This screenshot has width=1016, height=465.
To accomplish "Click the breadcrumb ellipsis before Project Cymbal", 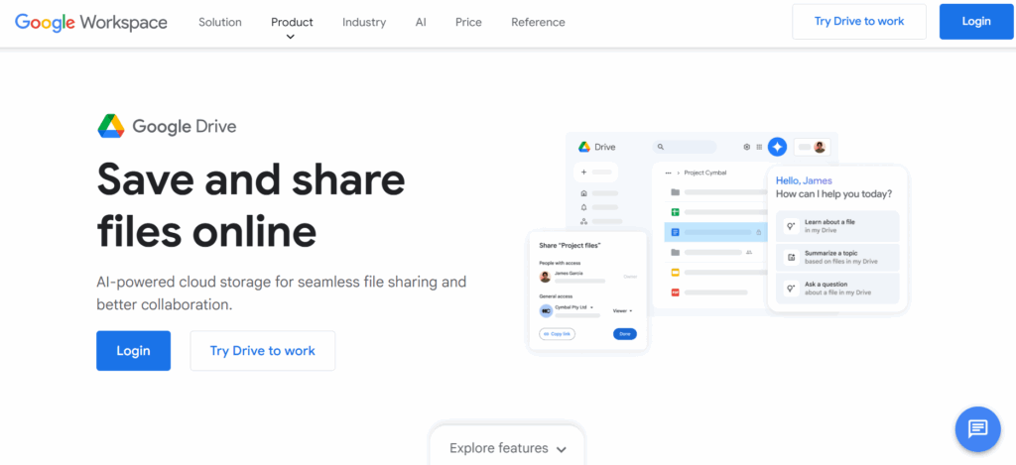I will pyautogui.click(x=668, y=173).
